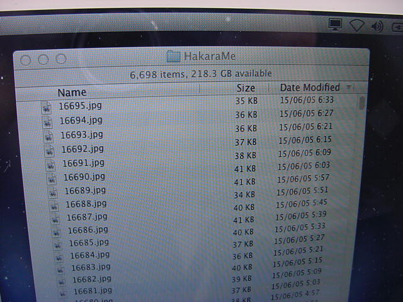Click the 39 KB size of 16682.jpg

(242, 279)
